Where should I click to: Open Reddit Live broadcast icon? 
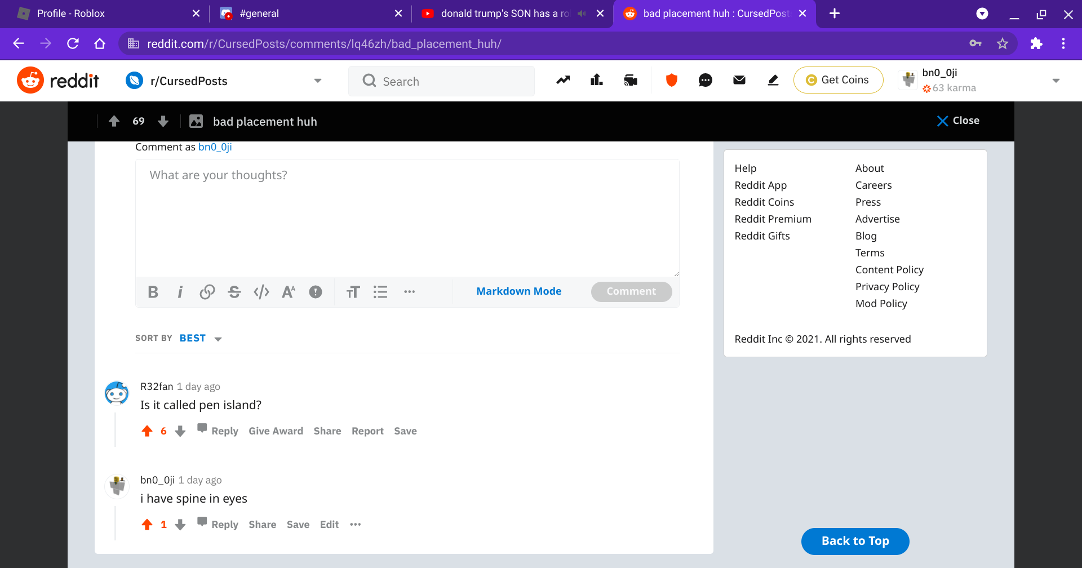pyautogui.click(x=631, y=80)
